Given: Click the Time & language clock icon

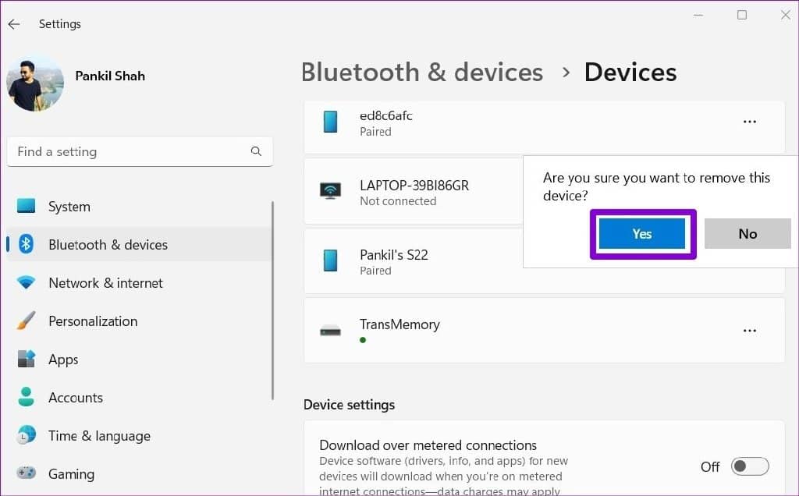Looking at the screenshot, I should [26, 436].
